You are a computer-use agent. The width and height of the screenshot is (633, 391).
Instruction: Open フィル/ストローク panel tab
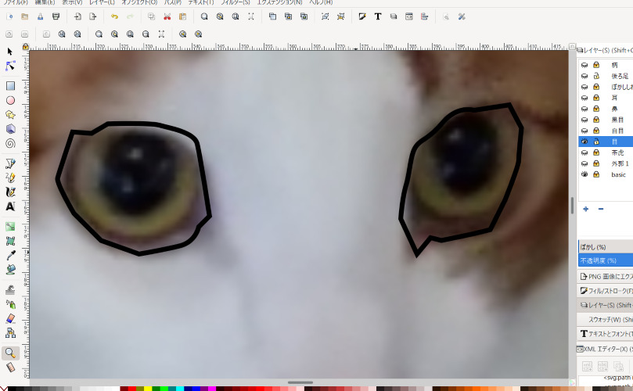[x=606, y=291]
